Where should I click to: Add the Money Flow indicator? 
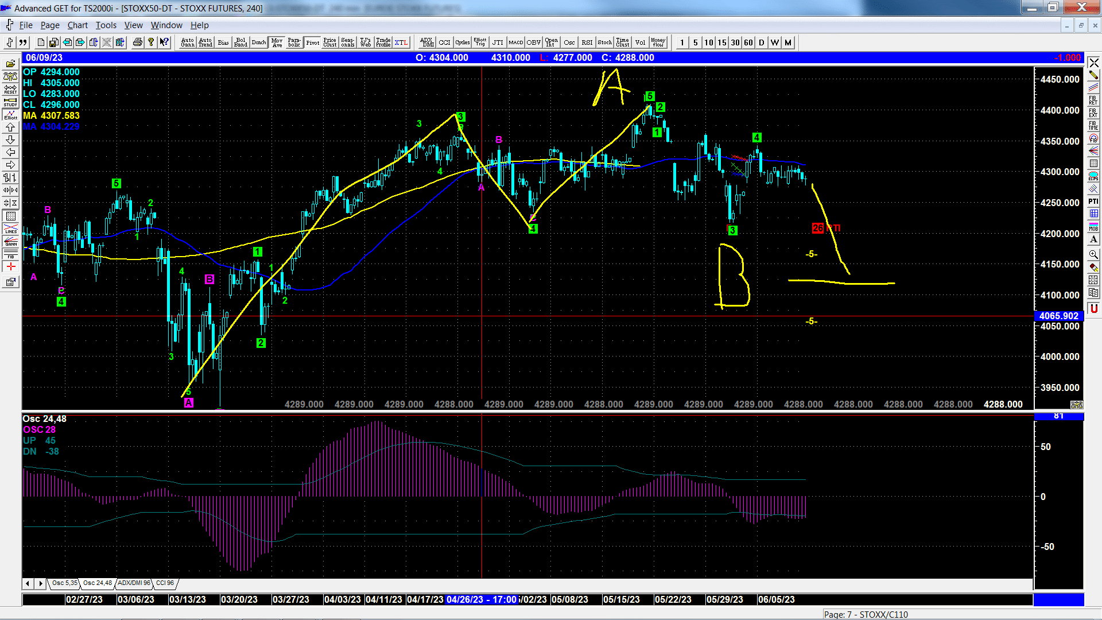click(658, 42)
